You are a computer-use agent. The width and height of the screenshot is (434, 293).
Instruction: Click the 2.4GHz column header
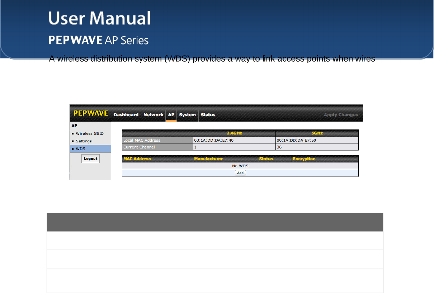234,133
